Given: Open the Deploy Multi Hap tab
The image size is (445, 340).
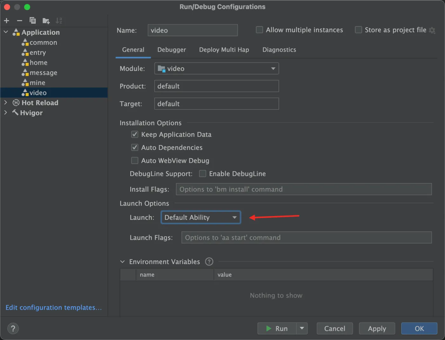Looking at the screenshot, I should [x=224, y=50].
